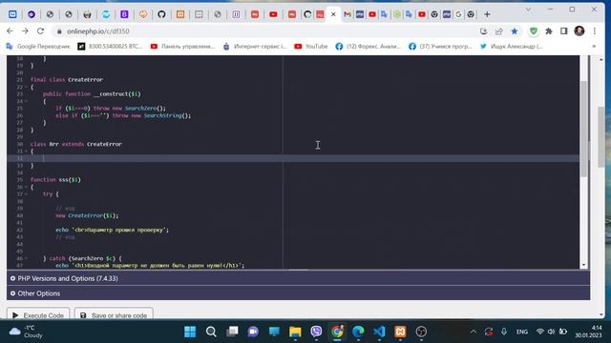
Task: Open Windows taskbar Search
Action: 211,332
